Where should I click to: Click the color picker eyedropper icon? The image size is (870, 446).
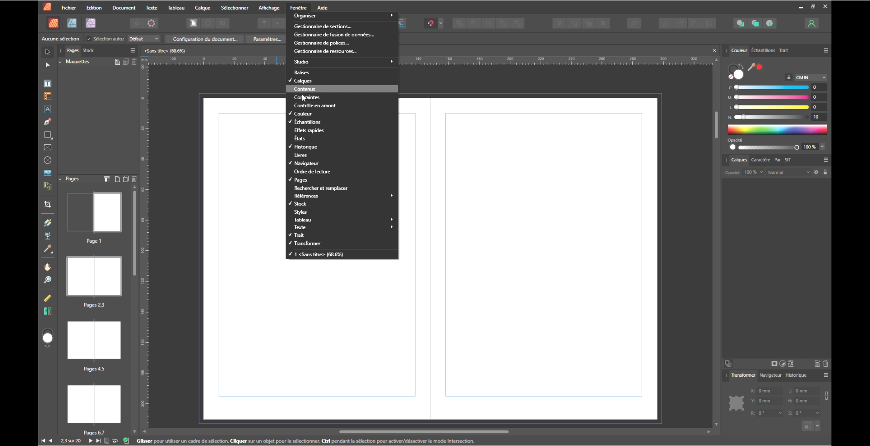coord(752,67)
